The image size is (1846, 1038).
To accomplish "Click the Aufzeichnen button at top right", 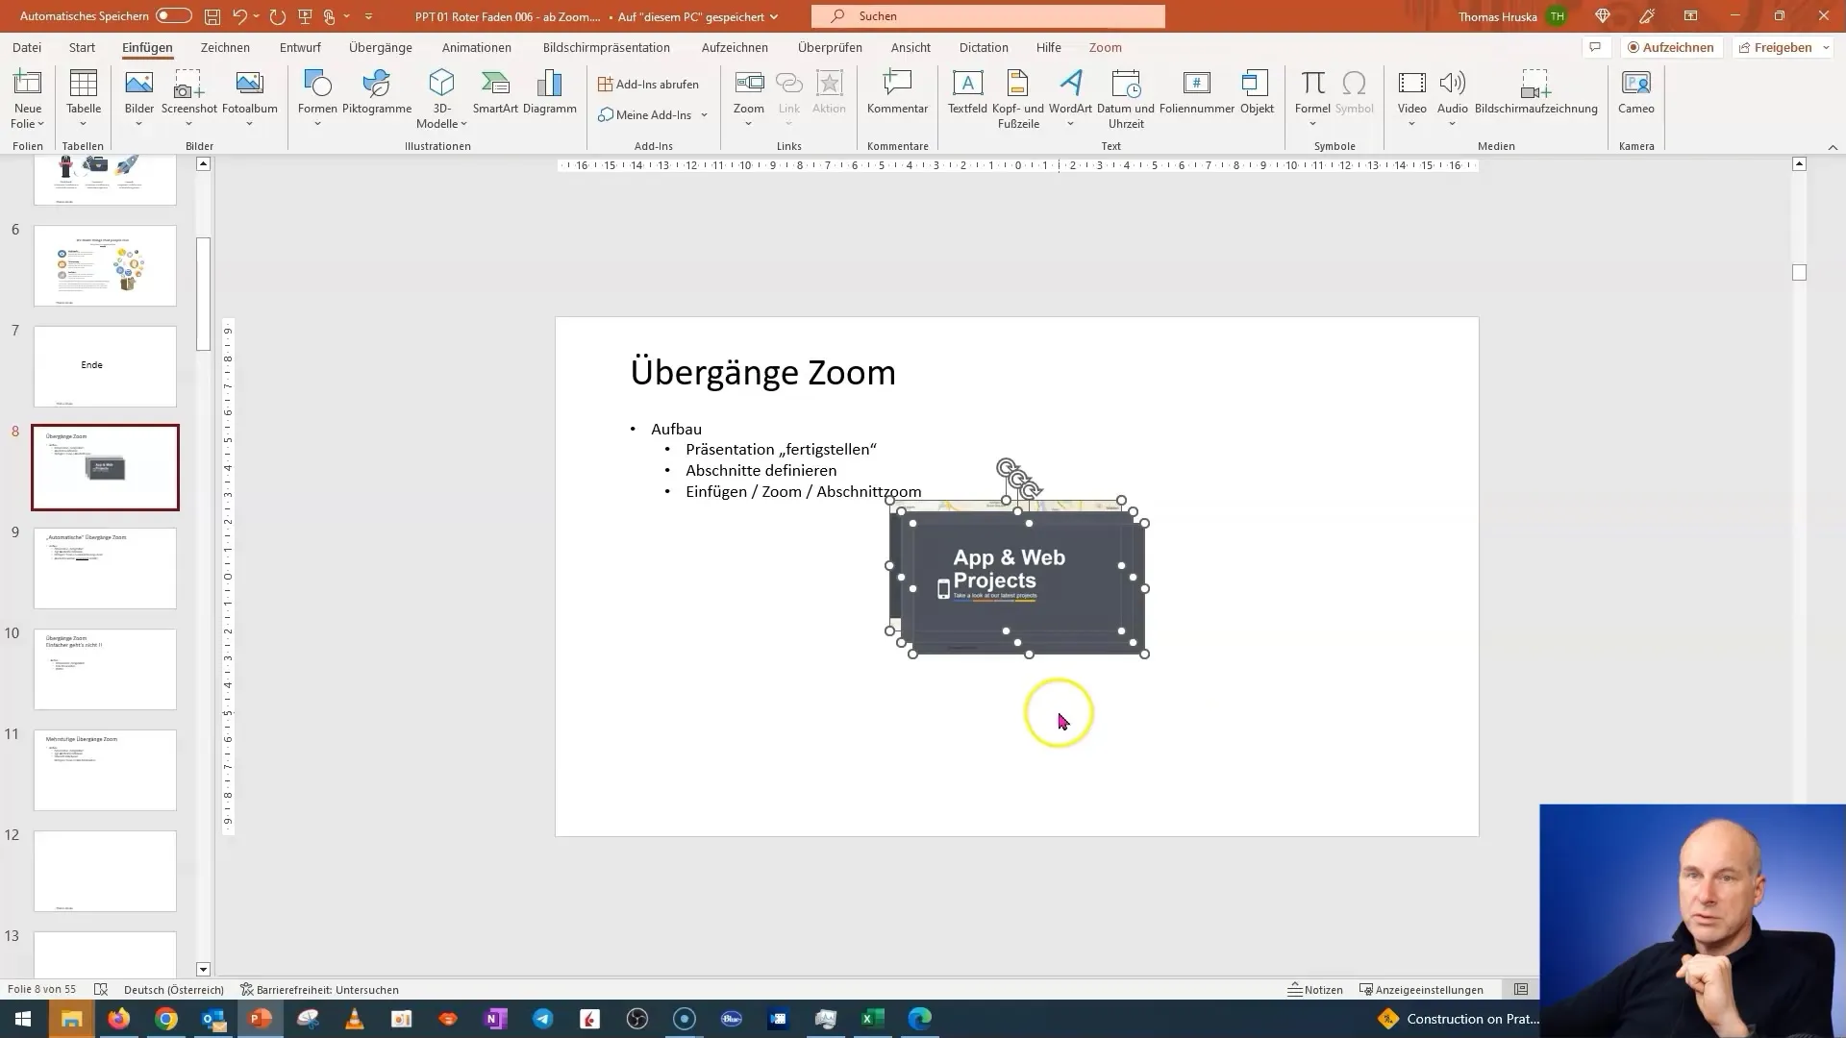I will [1670, 47].
